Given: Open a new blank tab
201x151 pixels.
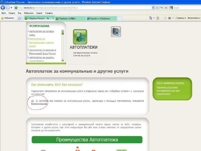Looking at the screenshot, I should point(120,18).
